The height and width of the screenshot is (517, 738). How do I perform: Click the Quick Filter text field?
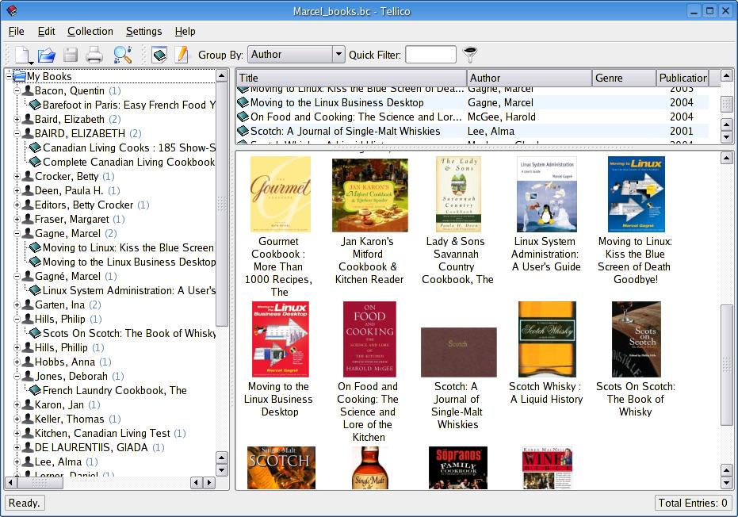tap(430, 55)
